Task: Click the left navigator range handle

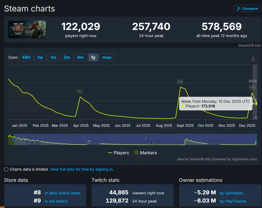Action: 14,140
